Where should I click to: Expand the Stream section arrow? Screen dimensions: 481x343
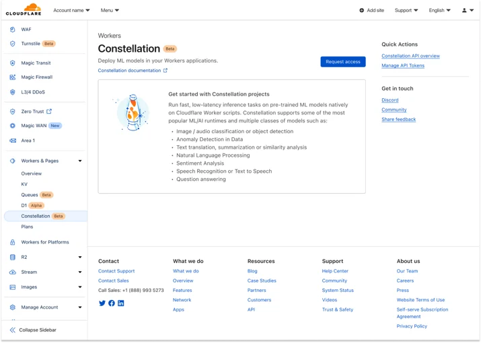pyautogui.click(x=80, y=272)
